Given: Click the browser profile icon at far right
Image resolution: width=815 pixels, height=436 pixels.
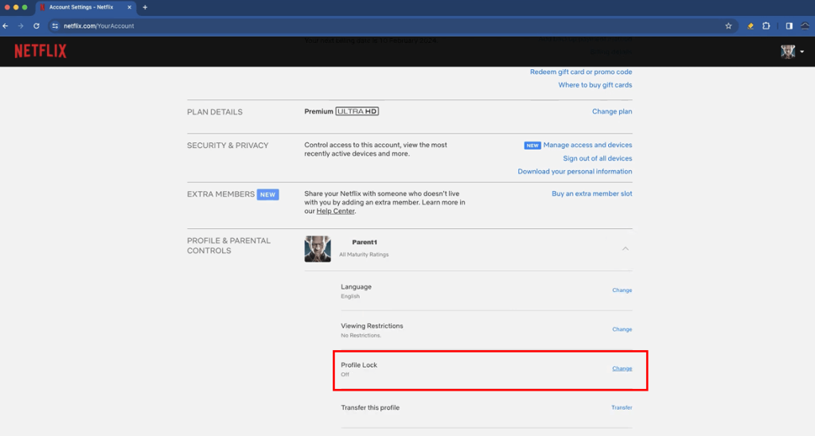Looking at the screenshot, I should [x=805, y=26].
